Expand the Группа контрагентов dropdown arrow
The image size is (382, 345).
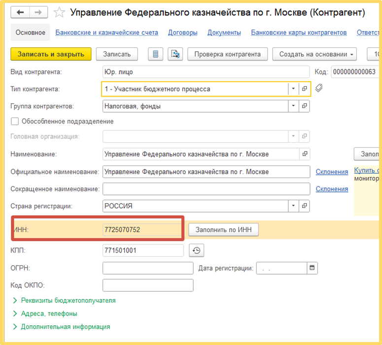coord(293,106)
